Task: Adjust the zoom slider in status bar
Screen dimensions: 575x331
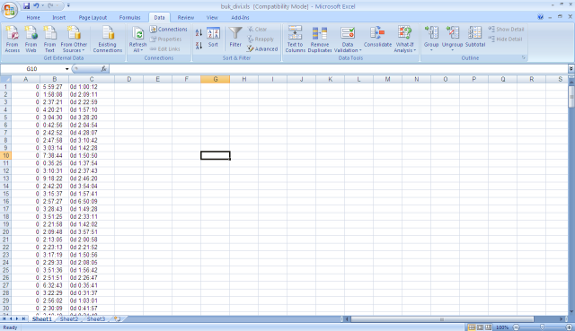Action: point(542,327)
